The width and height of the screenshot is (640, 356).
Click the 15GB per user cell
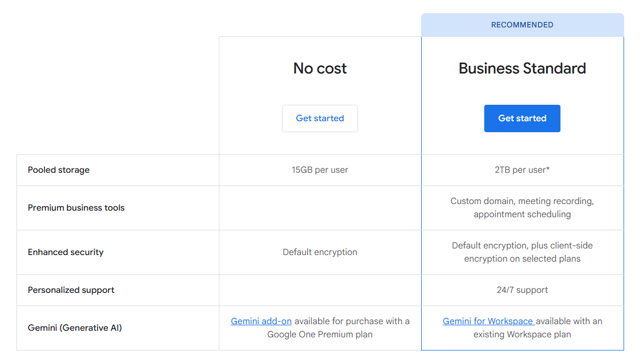pos(320,170)
